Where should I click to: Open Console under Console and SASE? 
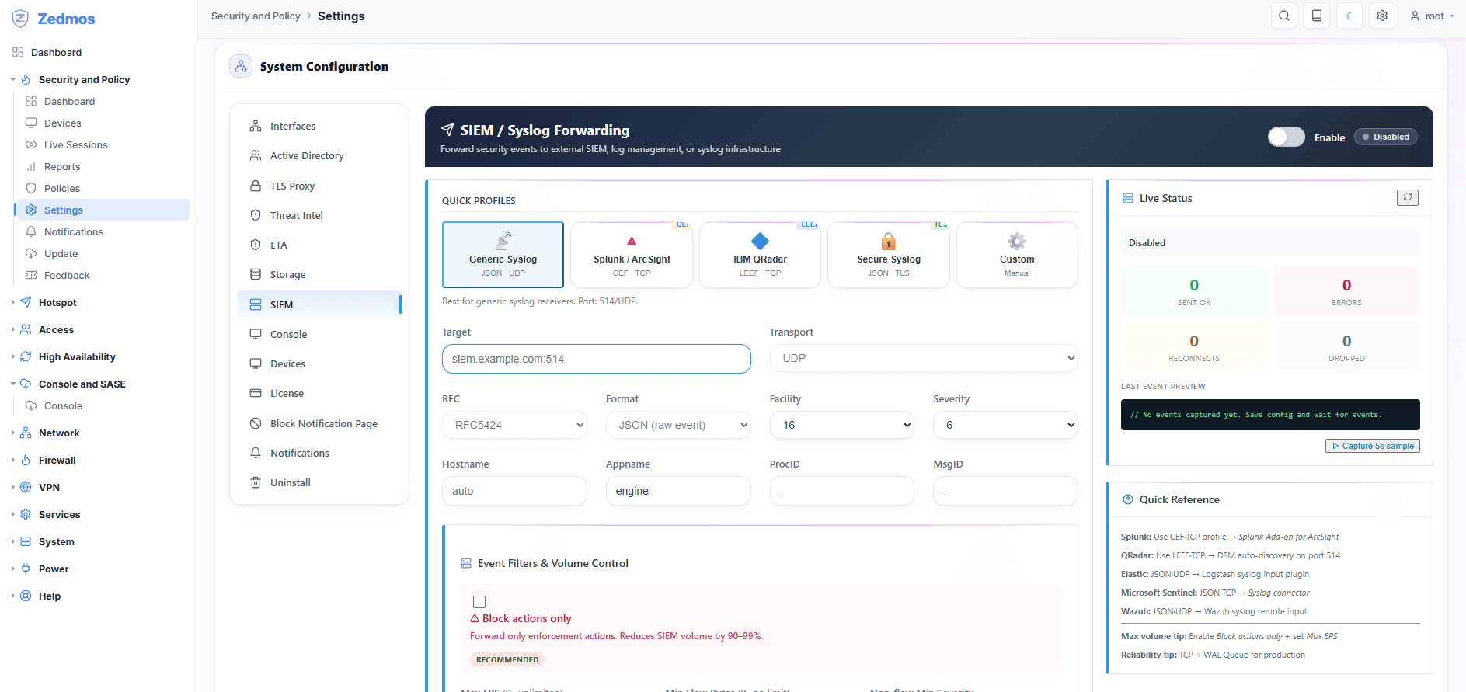(63, 405)
